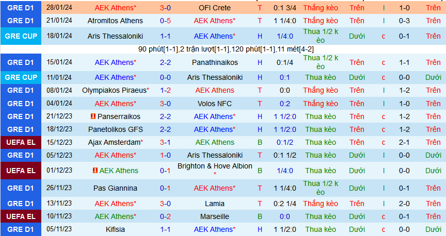Select the GRE CUP label dated 18/01/24
The width and height of the screenshot is (446, 236).
pos(21,36)
